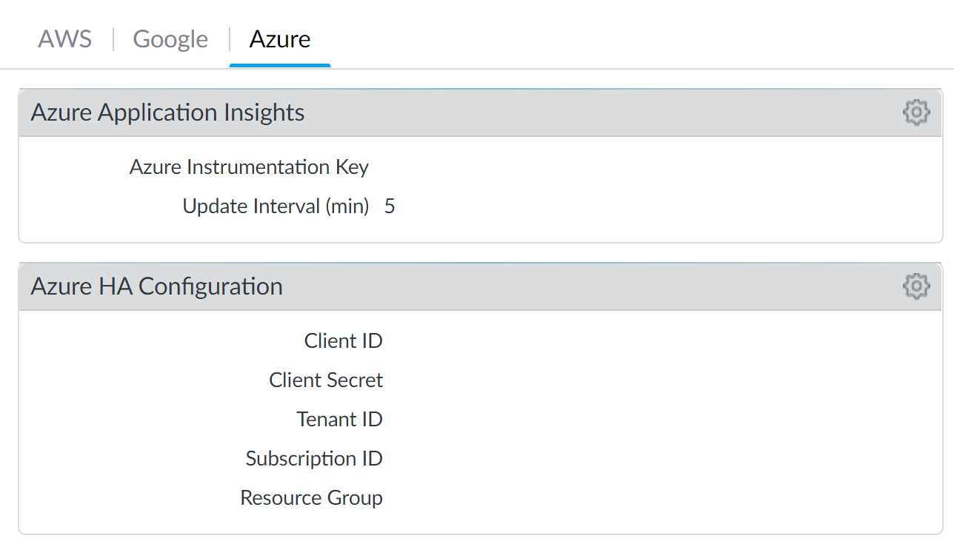Select the Azure tab
The height and width of the screenshot is (544, 954).
pyautogui.click(x=280, y=38)
